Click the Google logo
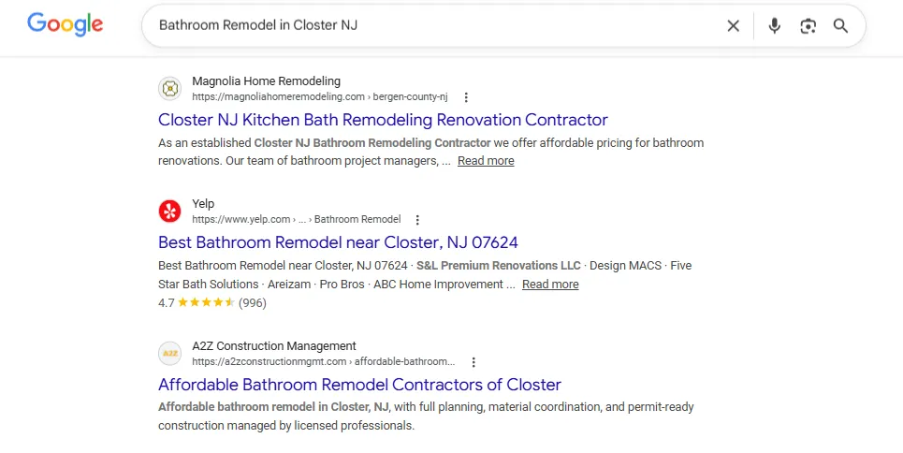903x453 pixels. point(65,25)
